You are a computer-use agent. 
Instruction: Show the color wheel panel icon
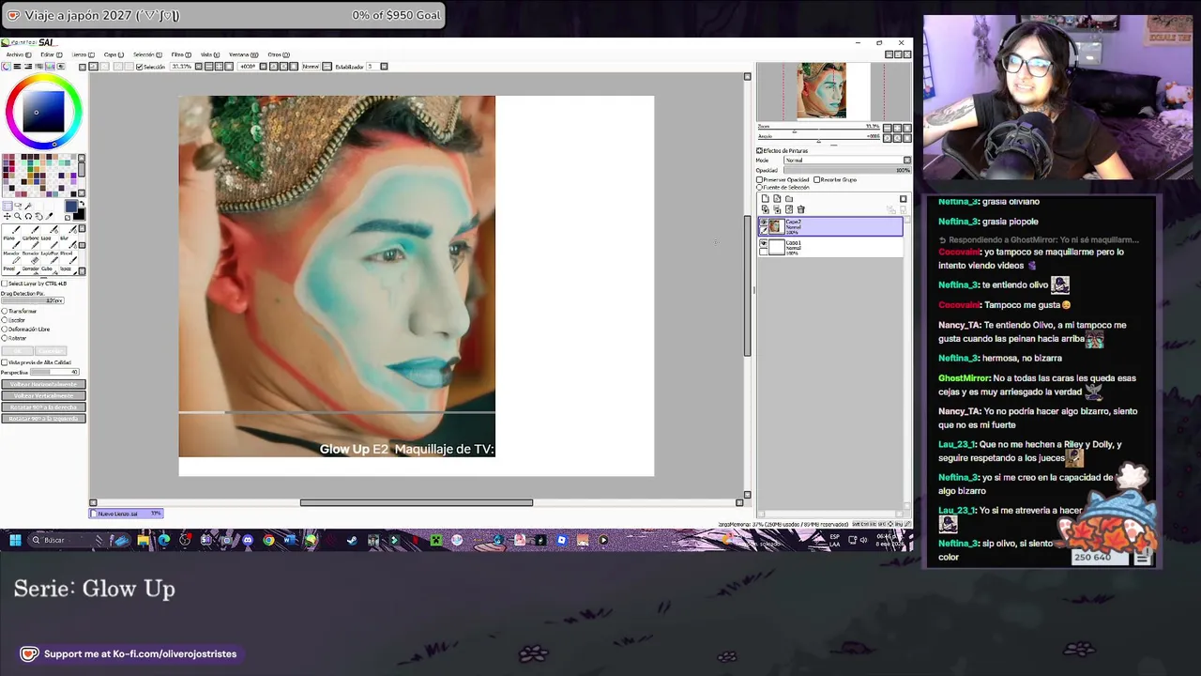click(7, 67)
